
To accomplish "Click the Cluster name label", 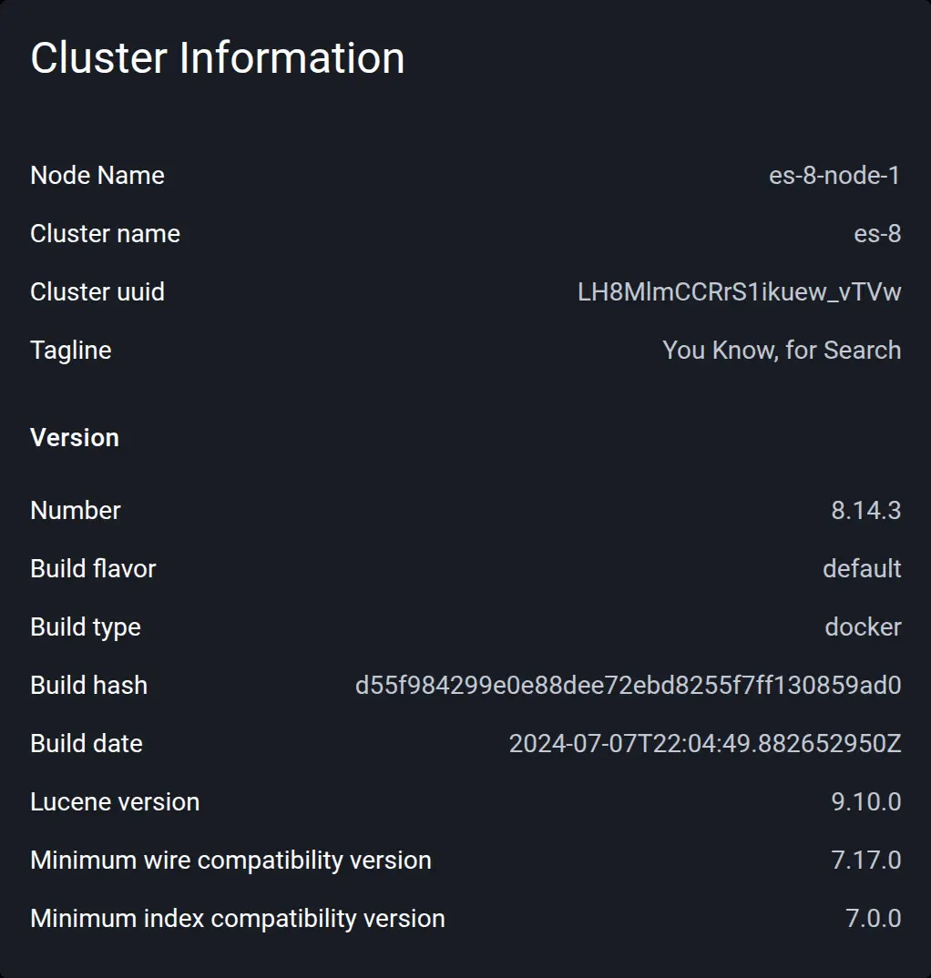I will (x=105, y=234).
